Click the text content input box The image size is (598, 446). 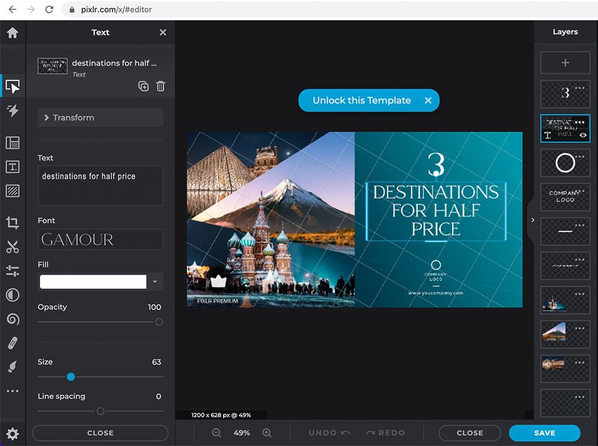click(100, 186)
